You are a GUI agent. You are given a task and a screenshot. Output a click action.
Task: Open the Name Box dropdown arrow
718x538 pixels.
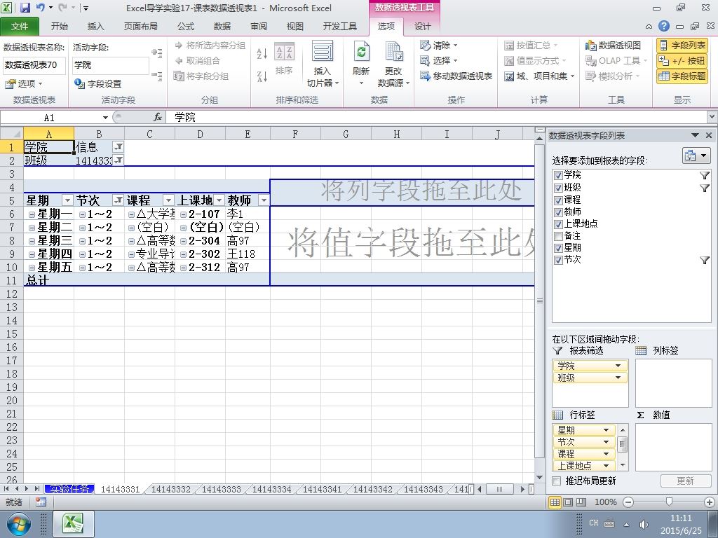[x=105, y=118]
